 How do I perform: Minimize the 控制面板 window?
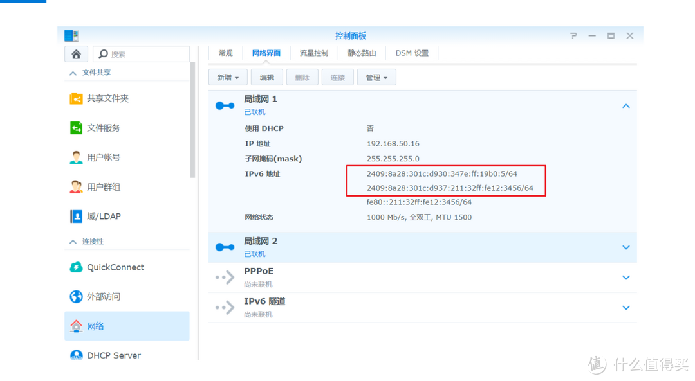592,36
